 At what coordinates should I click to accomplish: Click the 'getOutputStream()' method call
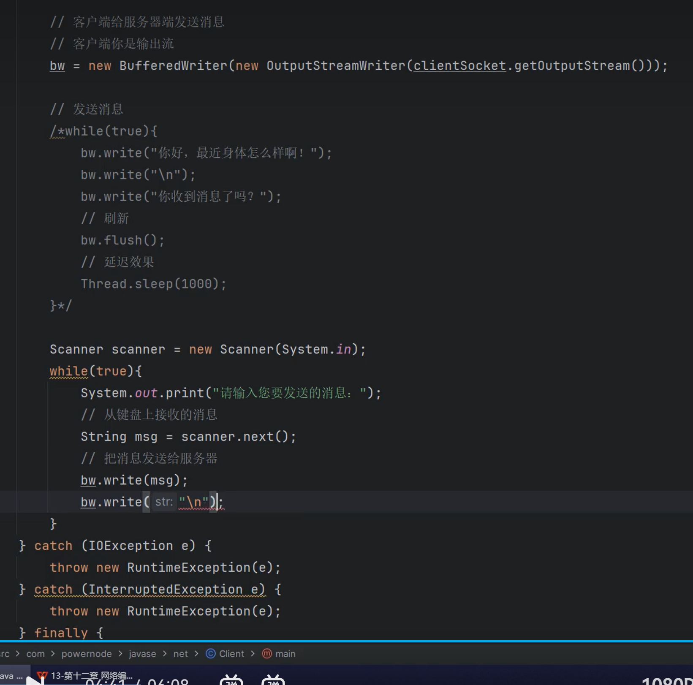580,66
